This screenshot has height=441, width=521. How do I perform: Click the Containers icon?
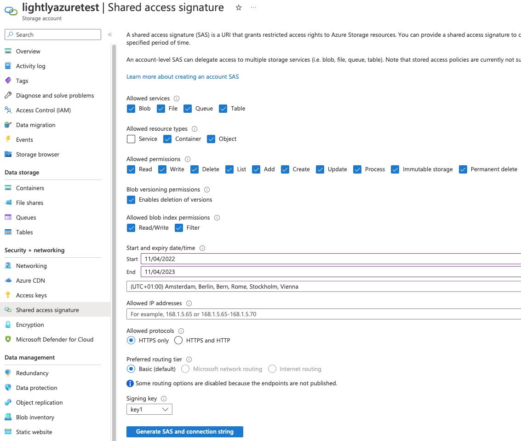tap(8, 188)
